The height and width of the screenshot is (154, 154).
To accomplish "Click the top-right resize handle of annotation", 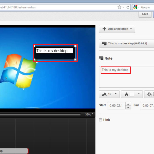I will pyautogui.click(x=75, y=46).
